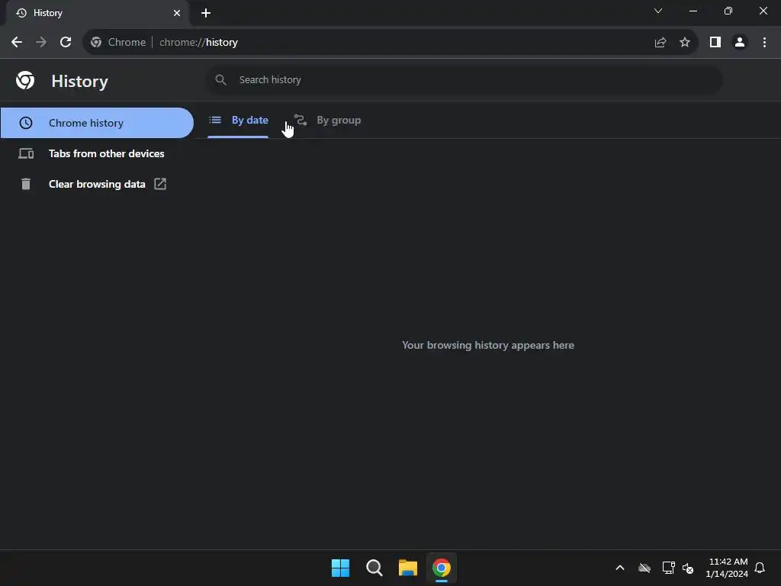Open the Windows Start menu
Viewport: 781px width, 586px height.
(341, 568)
